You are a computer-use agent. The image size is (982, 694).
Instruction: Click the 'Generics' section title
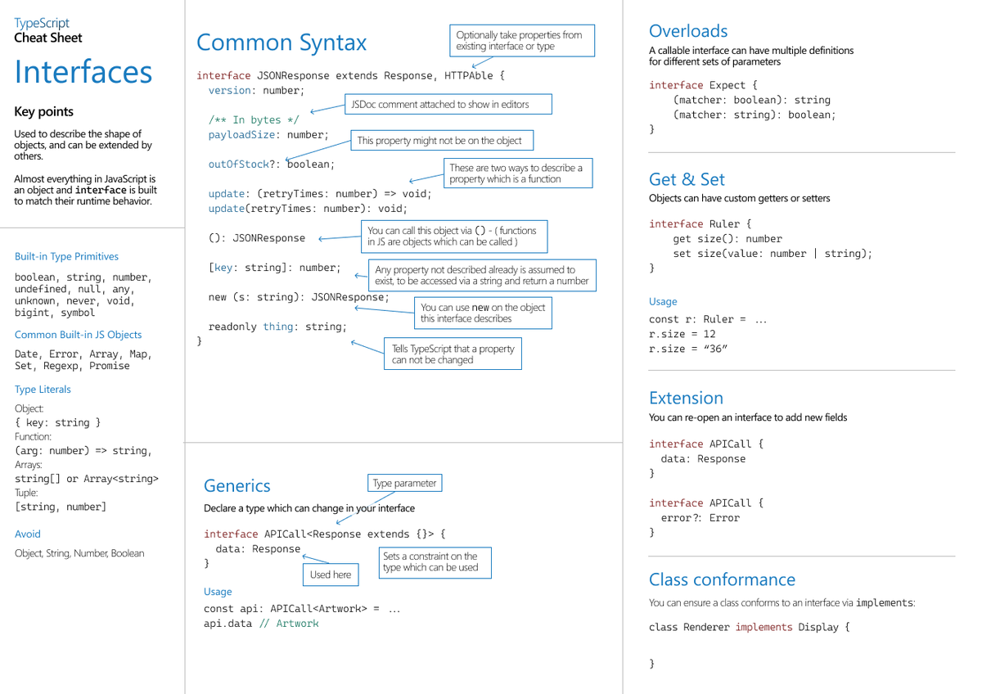click(236, 486)
